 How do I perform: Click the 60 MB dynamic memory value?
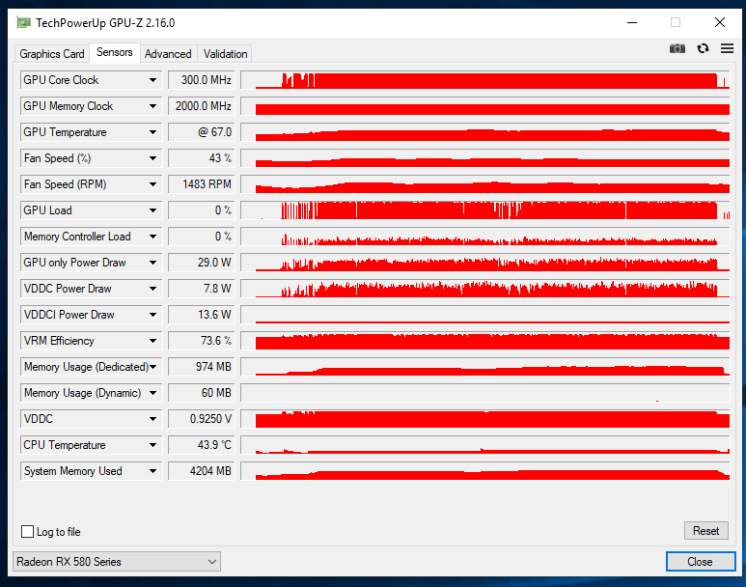tap(202, 393)
